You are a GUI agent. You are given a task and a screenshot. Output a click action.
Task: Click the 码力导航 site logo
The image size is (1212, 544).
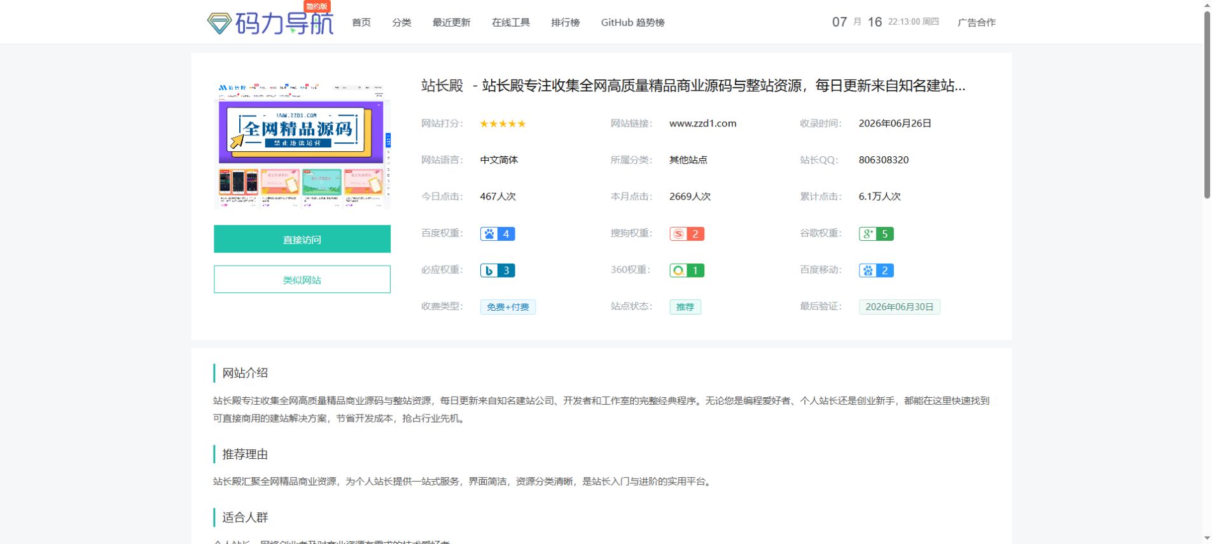(270, 24)
